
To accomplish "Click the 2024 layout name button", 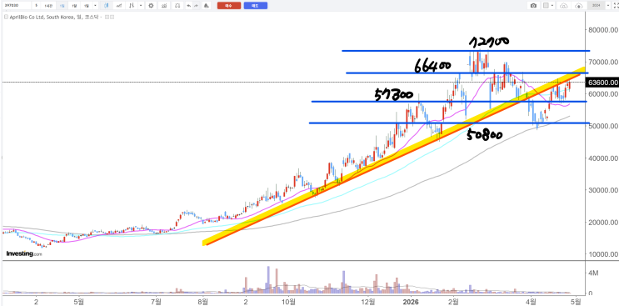I will point(596,6).
